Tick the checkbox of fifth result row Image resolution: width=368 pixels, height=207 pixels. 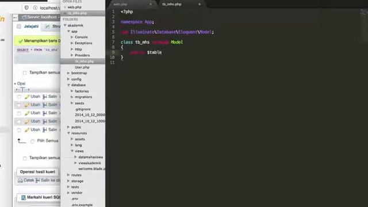(x=19, y=130)
